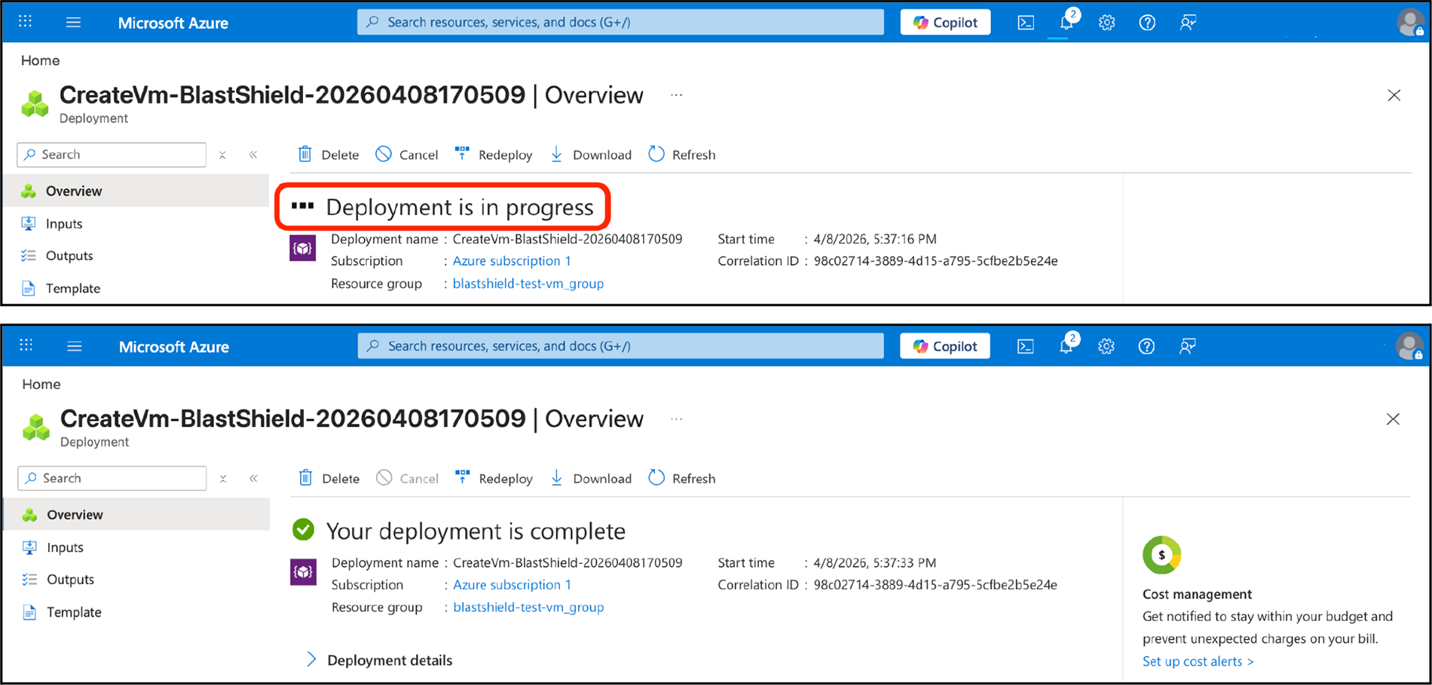
Task: Open the app launcher grid in the in-progress deployment page
Action: click(26, 22)
